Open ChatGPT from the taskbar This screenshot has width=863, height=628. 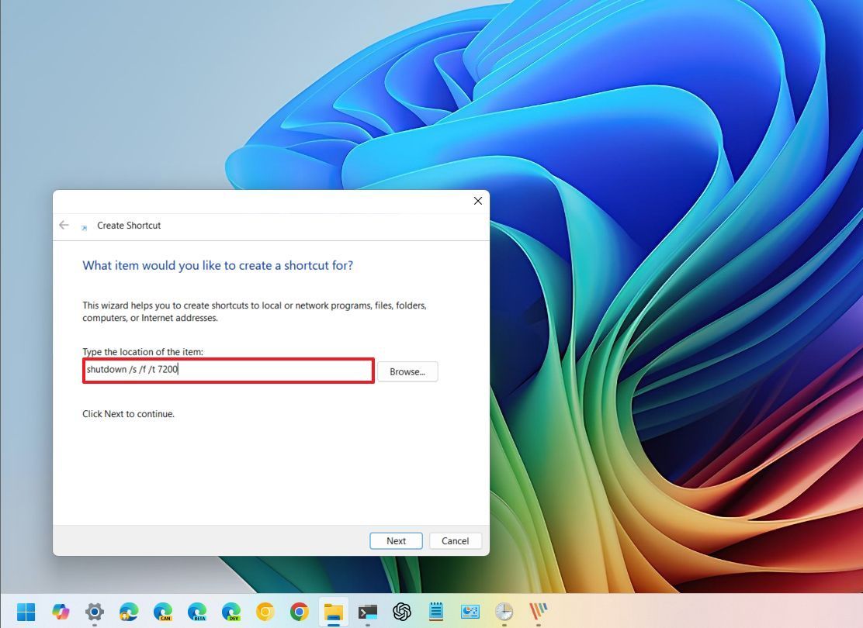[401, 612]
